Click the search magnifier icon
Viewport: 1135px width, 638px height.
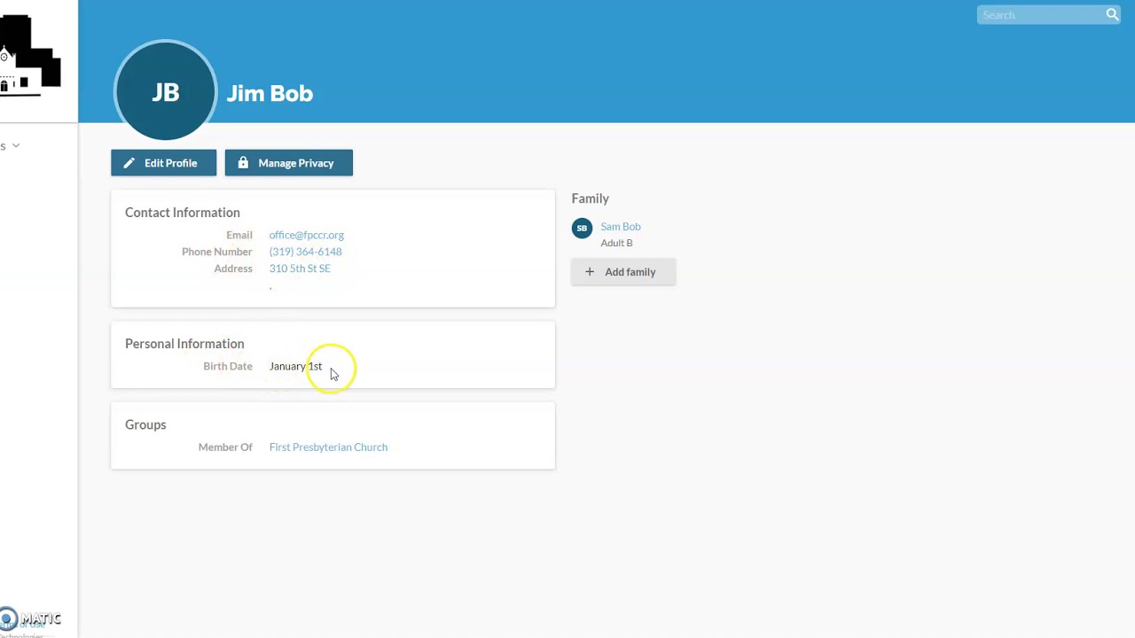[x=1112, y=15]
